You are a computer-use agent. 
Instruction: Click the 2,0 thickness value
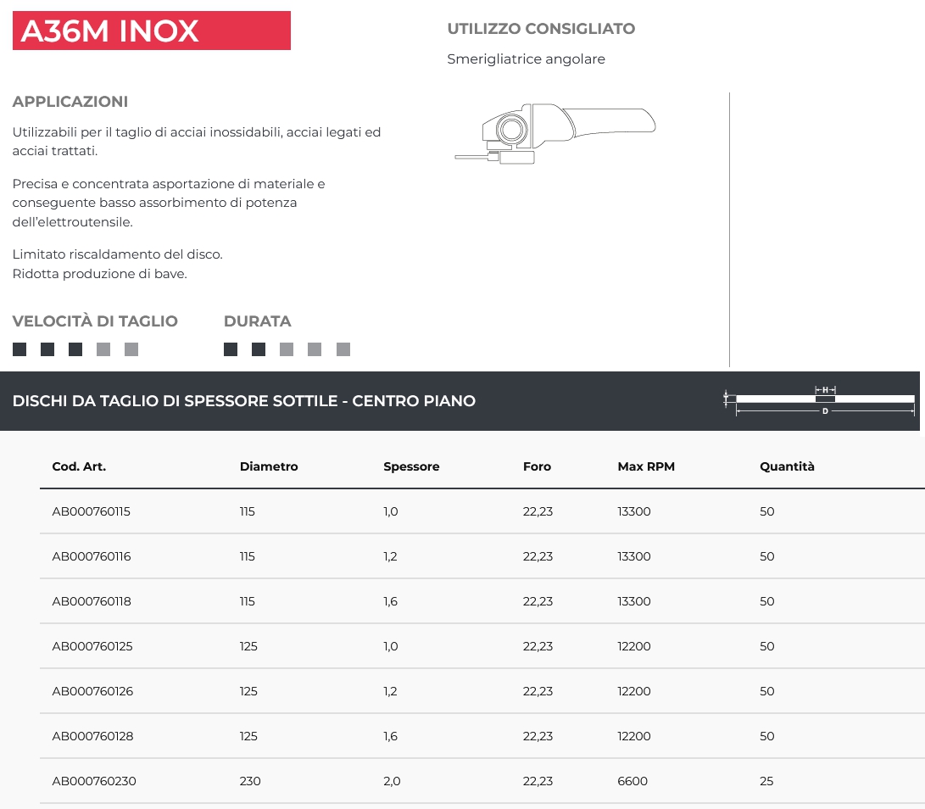pos(392,781)
